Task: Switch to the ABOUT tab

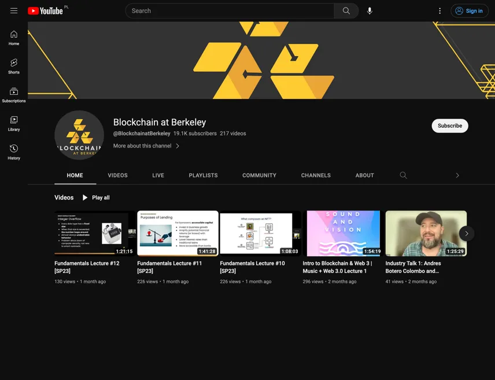Action: tap(365, 175)
